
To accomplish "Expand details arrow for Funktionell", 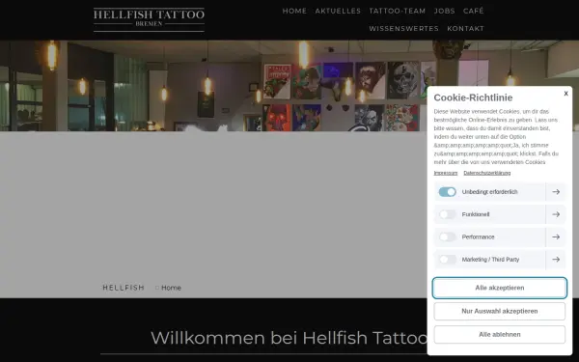I will click(x=556, y=214).
